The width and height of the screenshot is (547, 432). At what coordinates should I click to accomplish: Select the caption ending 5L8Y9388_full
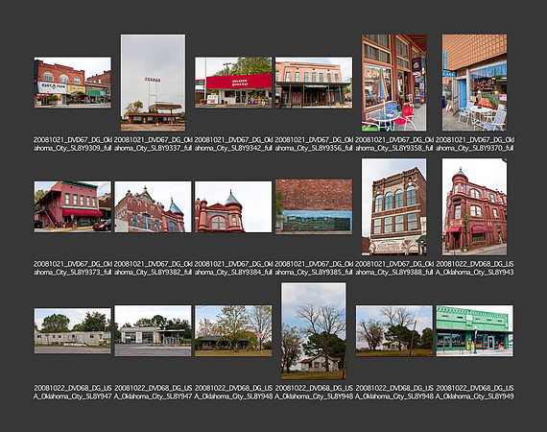click(393, 268)
